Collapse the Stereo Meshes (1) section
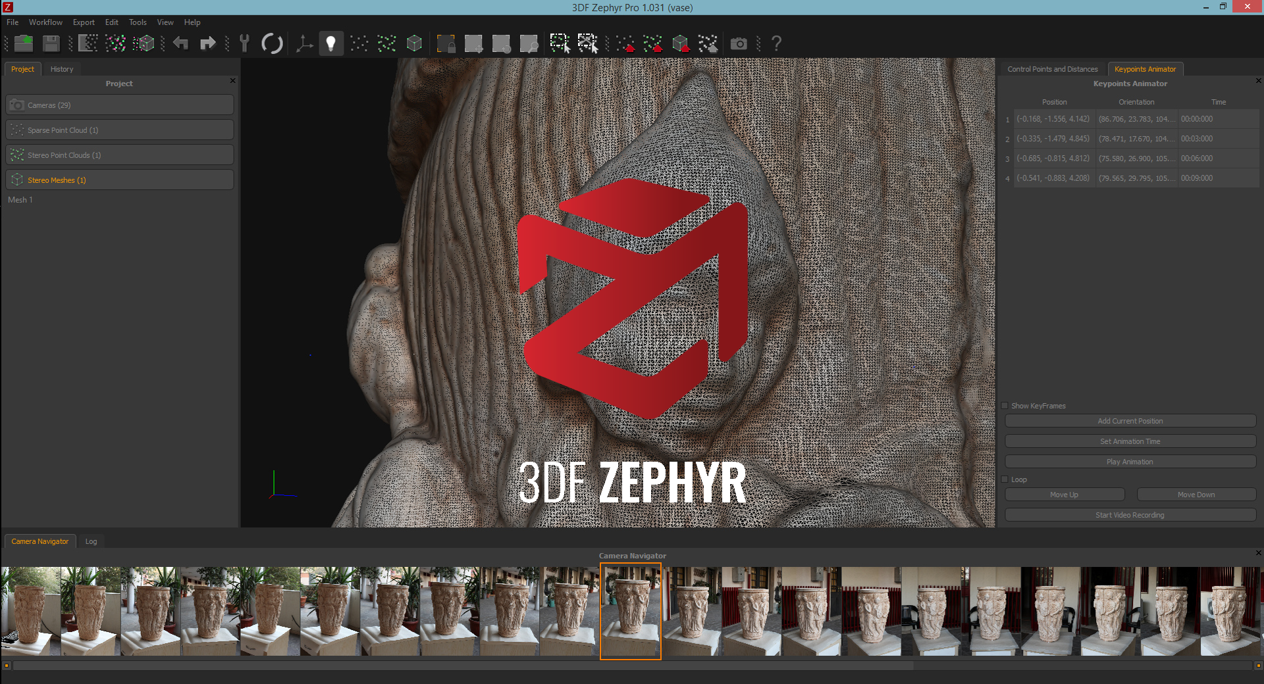 tap(120, 180)
